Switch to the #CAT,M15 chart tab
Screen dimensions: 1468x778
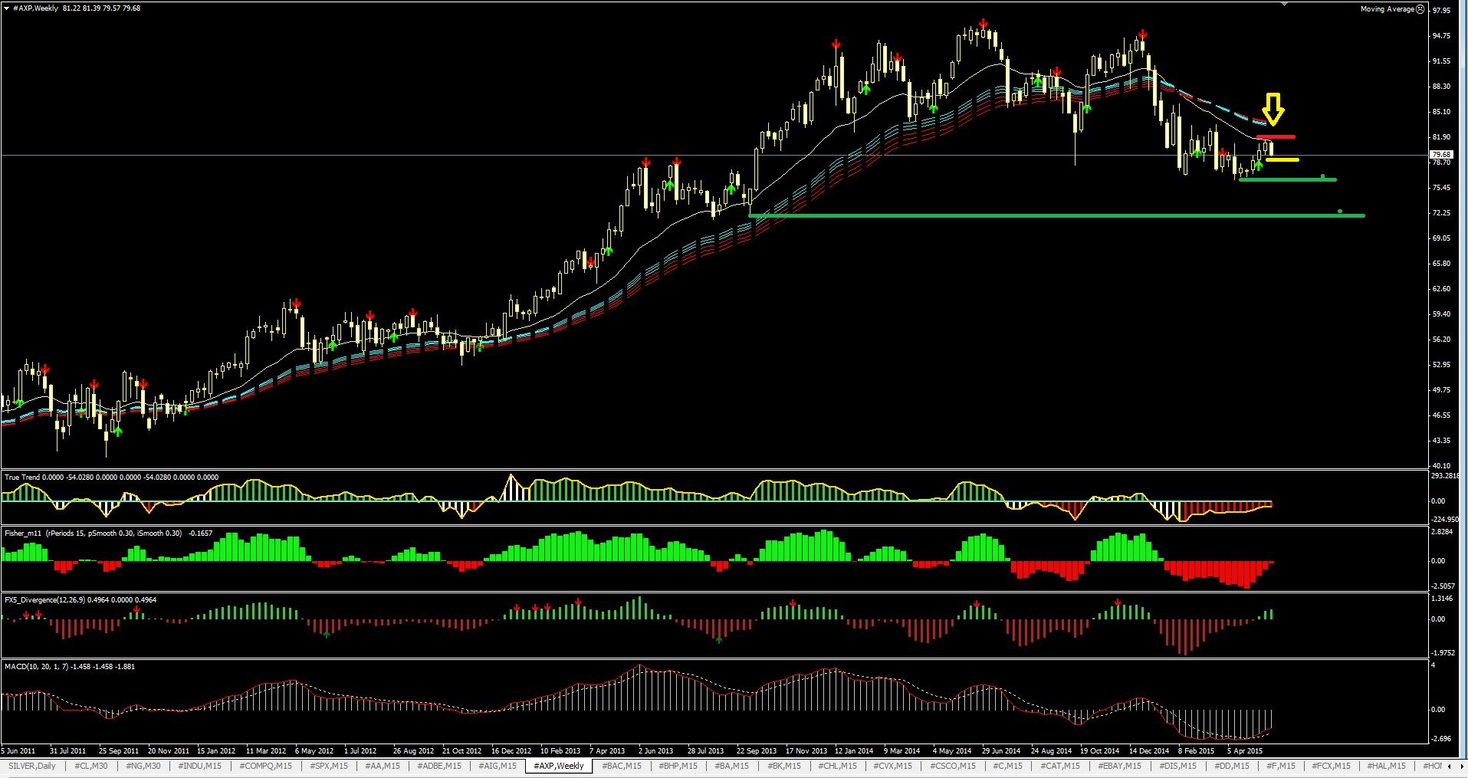1059,766
